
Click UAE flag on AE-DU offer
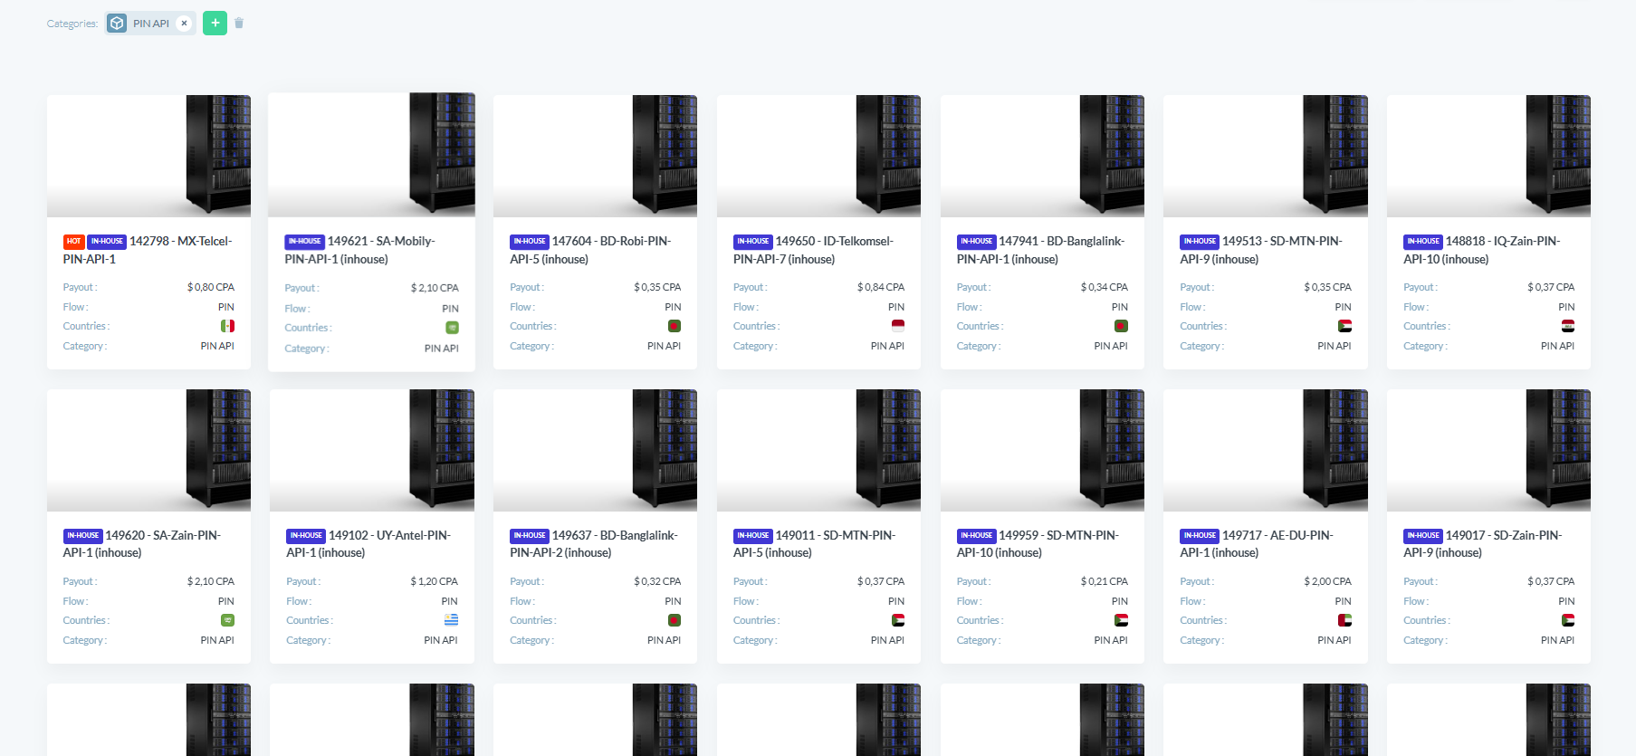[1344, 620]
